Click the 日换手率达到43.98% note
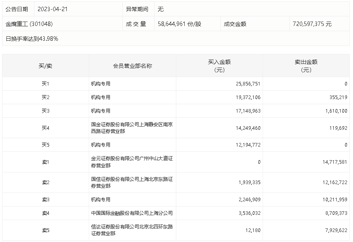The image size is (353, 242). pos(32,39)
